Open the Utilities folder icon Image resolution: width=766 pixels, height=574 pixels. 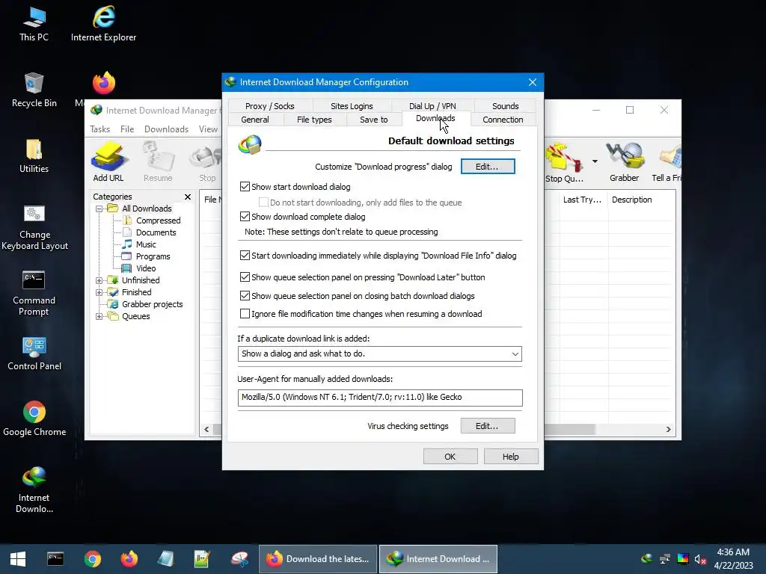(34, 156)
